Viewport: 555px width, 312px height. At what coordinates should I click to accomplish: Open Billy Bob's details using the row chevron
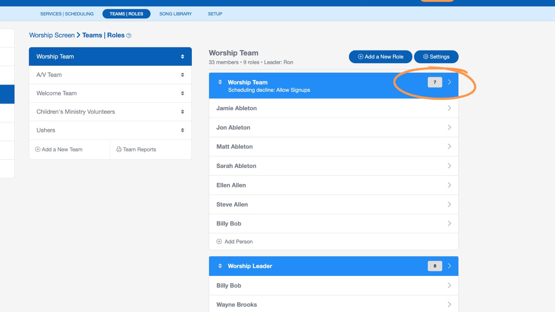pyautogui.click(x=450, y=223)
